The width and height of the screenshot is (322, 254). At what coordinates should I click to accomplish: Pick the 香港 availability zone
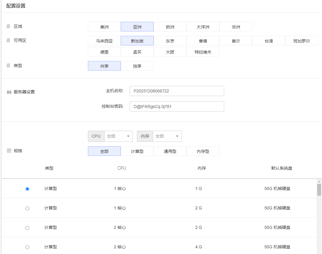(203, 41)
